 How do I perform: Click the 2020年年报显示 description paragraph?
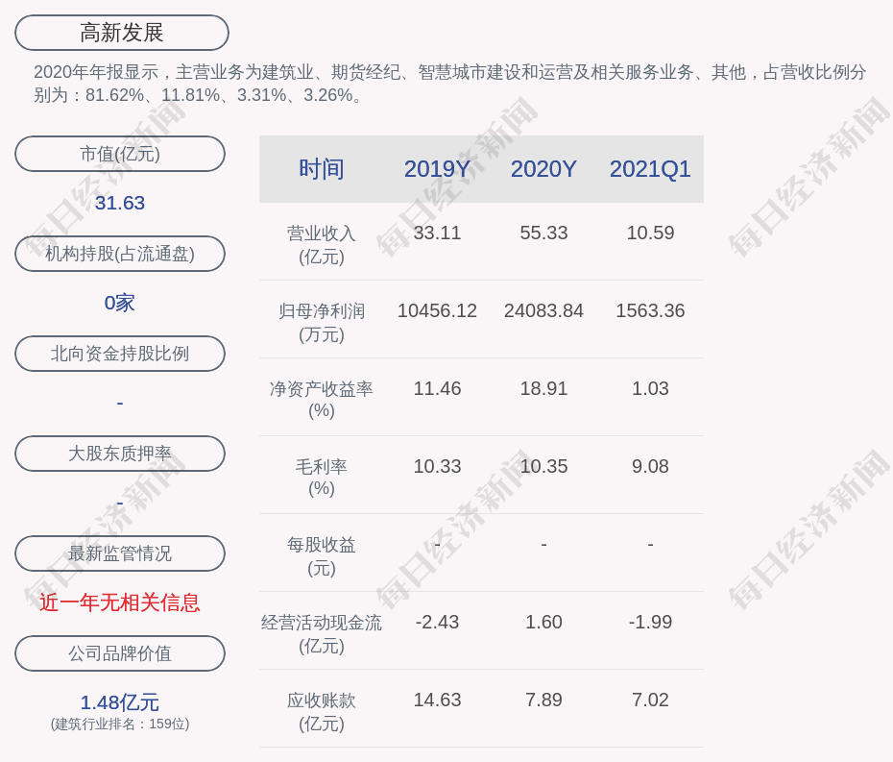(x=450, y=84)
